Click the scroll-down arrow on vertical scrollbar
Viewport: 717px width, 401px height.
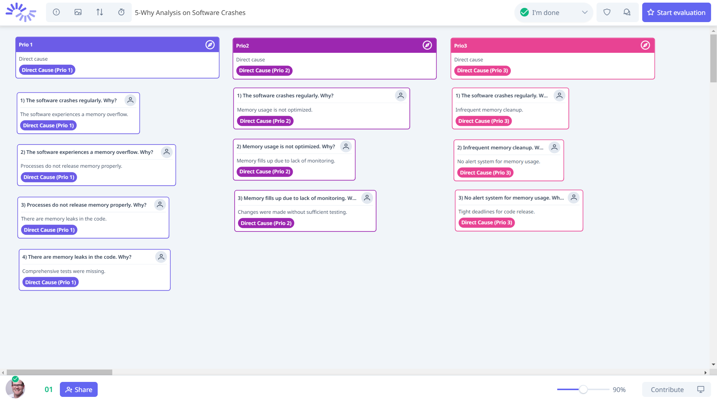[713, 364]
